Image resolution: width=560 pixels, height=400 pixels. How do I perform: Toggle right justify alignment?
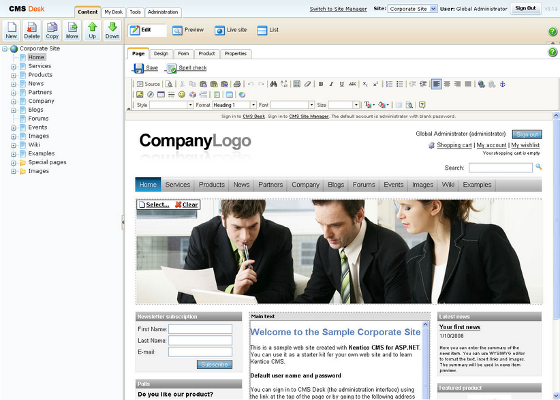point(458,84)
